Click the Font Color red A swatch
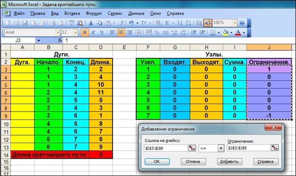The image size is (296, 176). click(x=238, y=32)
